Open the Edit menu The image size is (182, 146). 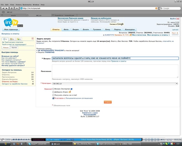point(7,5)
